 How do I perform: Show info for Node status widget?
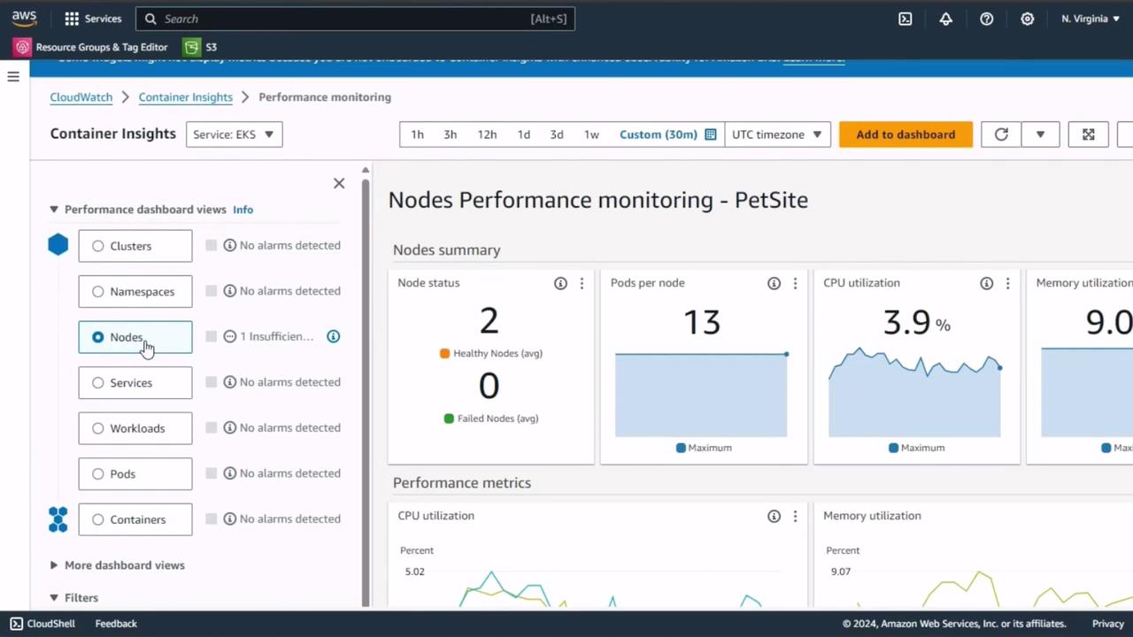click(560, 283)
